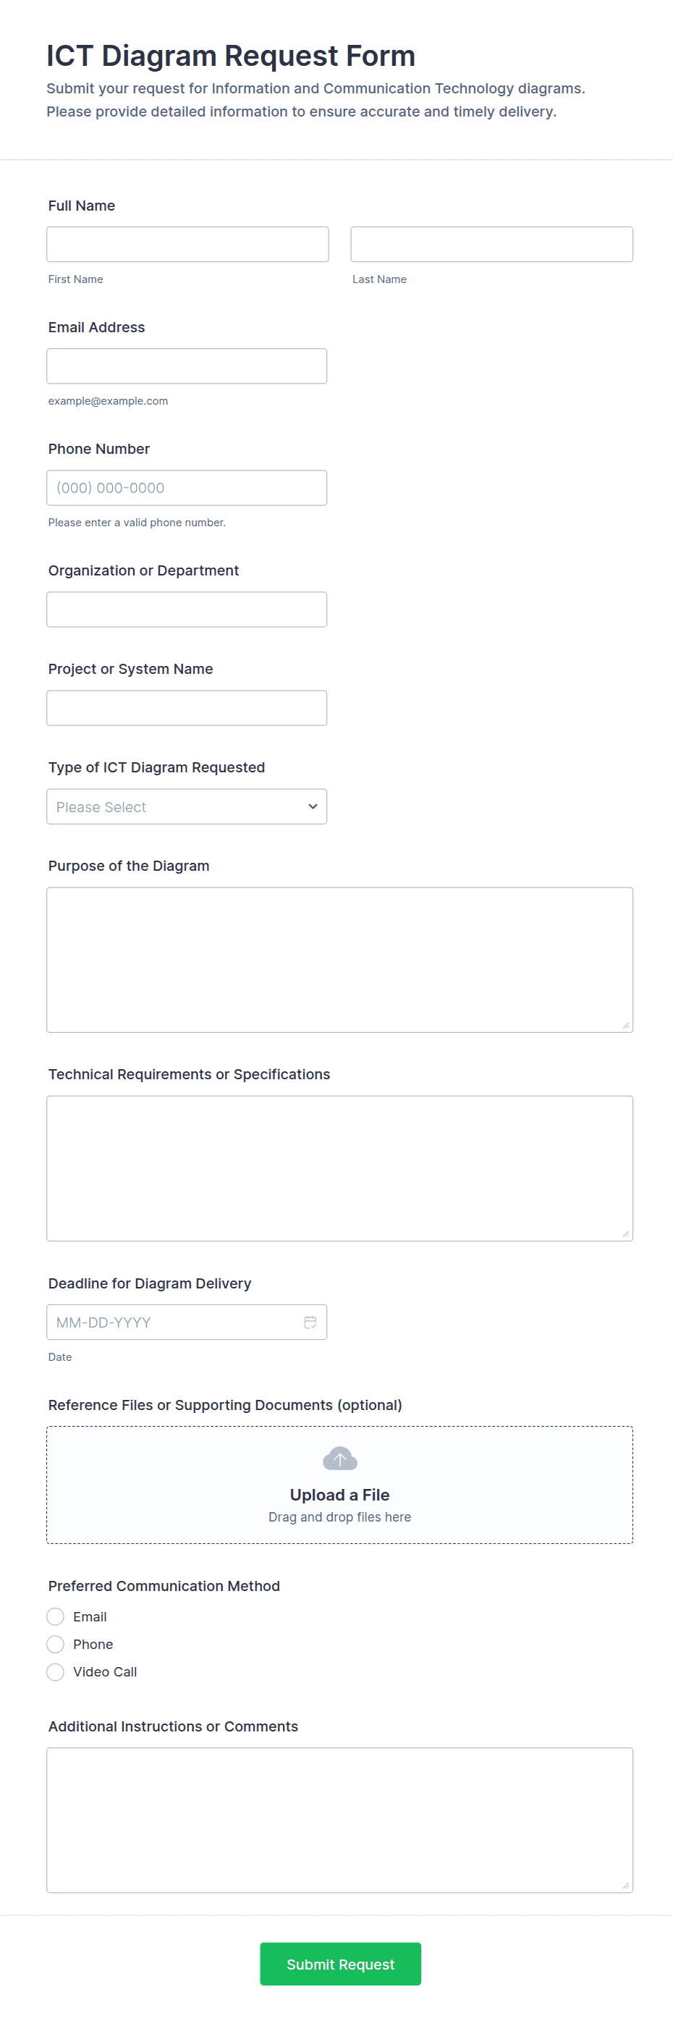
Task: Click the Phone Number input field
Action: pos(187,487)
